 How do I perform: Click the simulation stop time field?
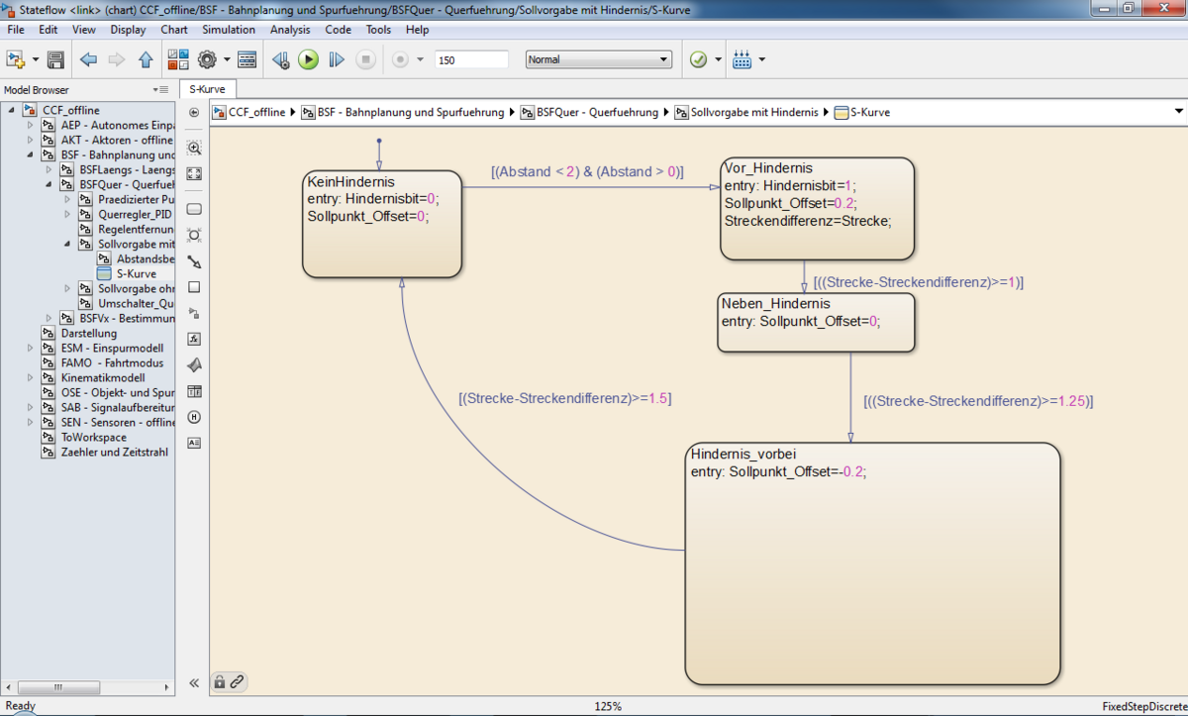click(470, 60)
